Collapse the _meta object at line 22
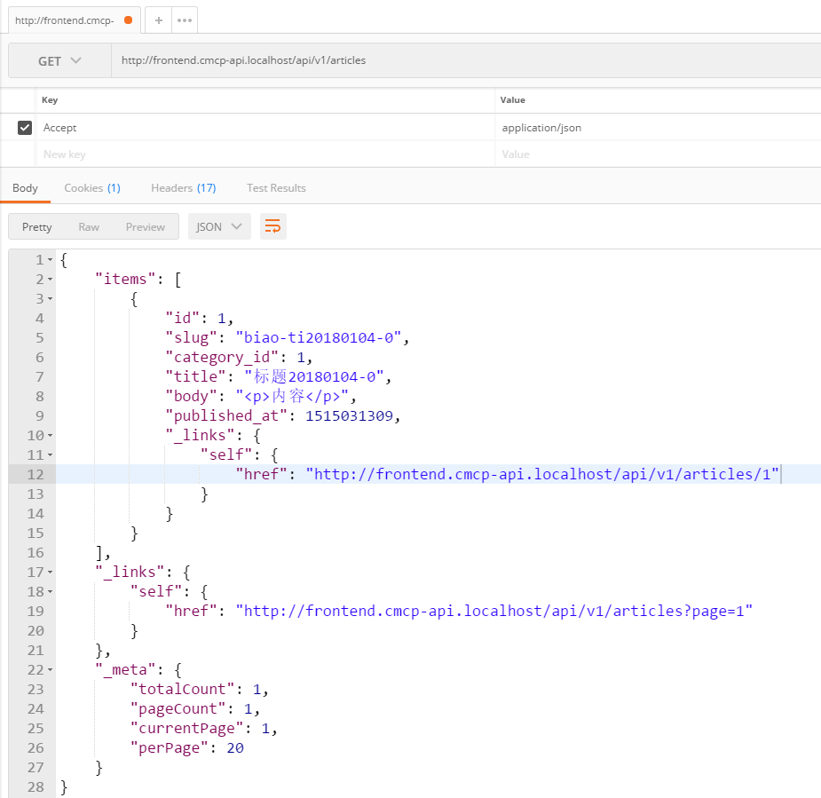 coord(51,670)
